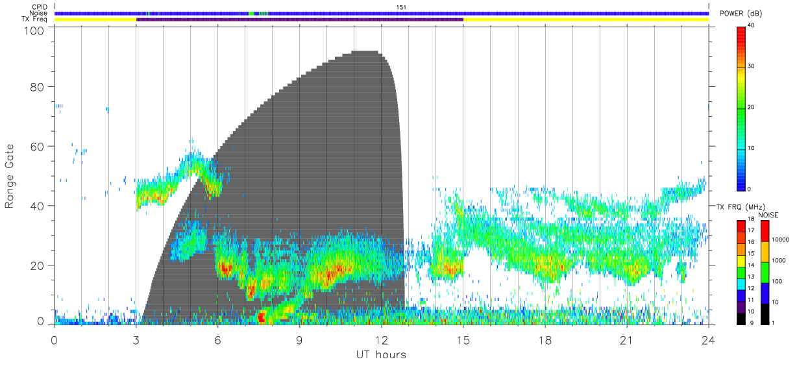Viewport: 797px width, 368px height.
Task: Click x-axis tick label 18
Action: (x=545, y=339)
